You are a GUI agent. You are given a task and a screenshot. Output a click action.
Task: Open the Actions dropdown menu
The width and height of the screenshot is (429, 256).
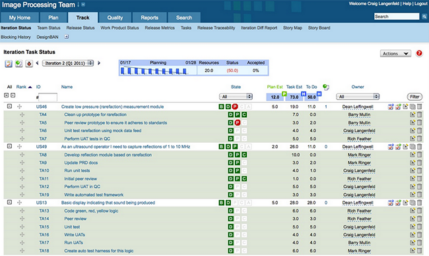(x=395, y=53)
